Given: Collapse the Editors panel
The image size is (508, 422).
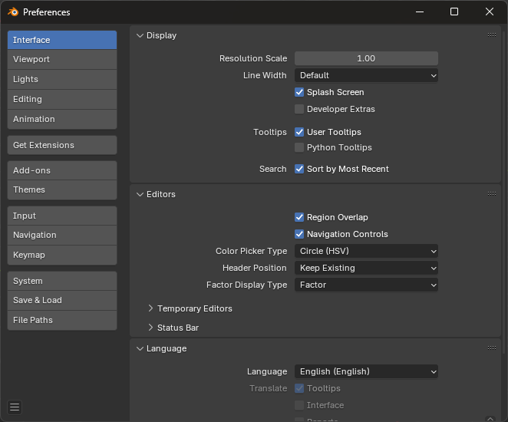Looking at the screenshot, I should point(140,194).
